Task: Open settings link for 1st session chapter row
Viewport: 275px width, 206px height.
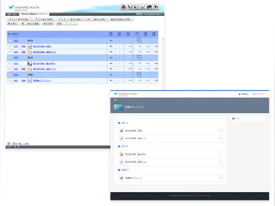Action: coord(16,41)
